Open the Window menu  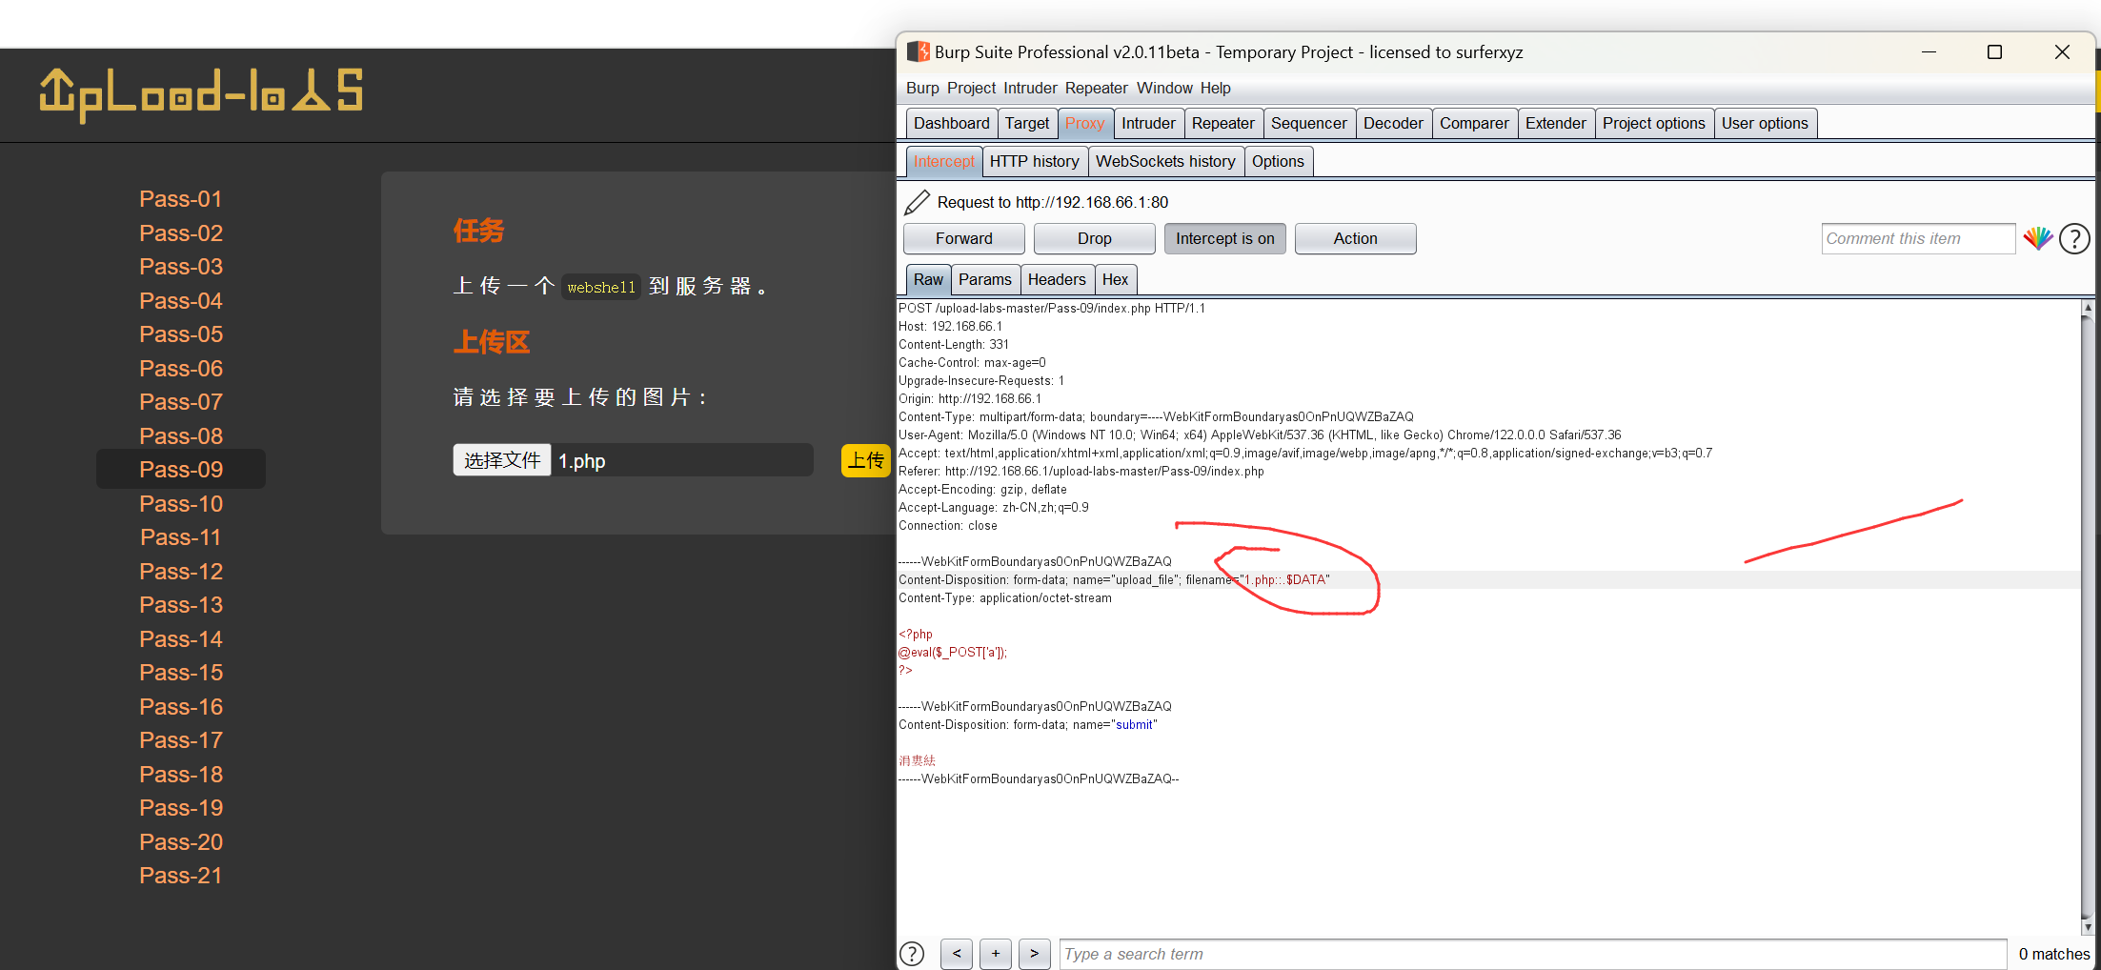(x=1164, y=88)
